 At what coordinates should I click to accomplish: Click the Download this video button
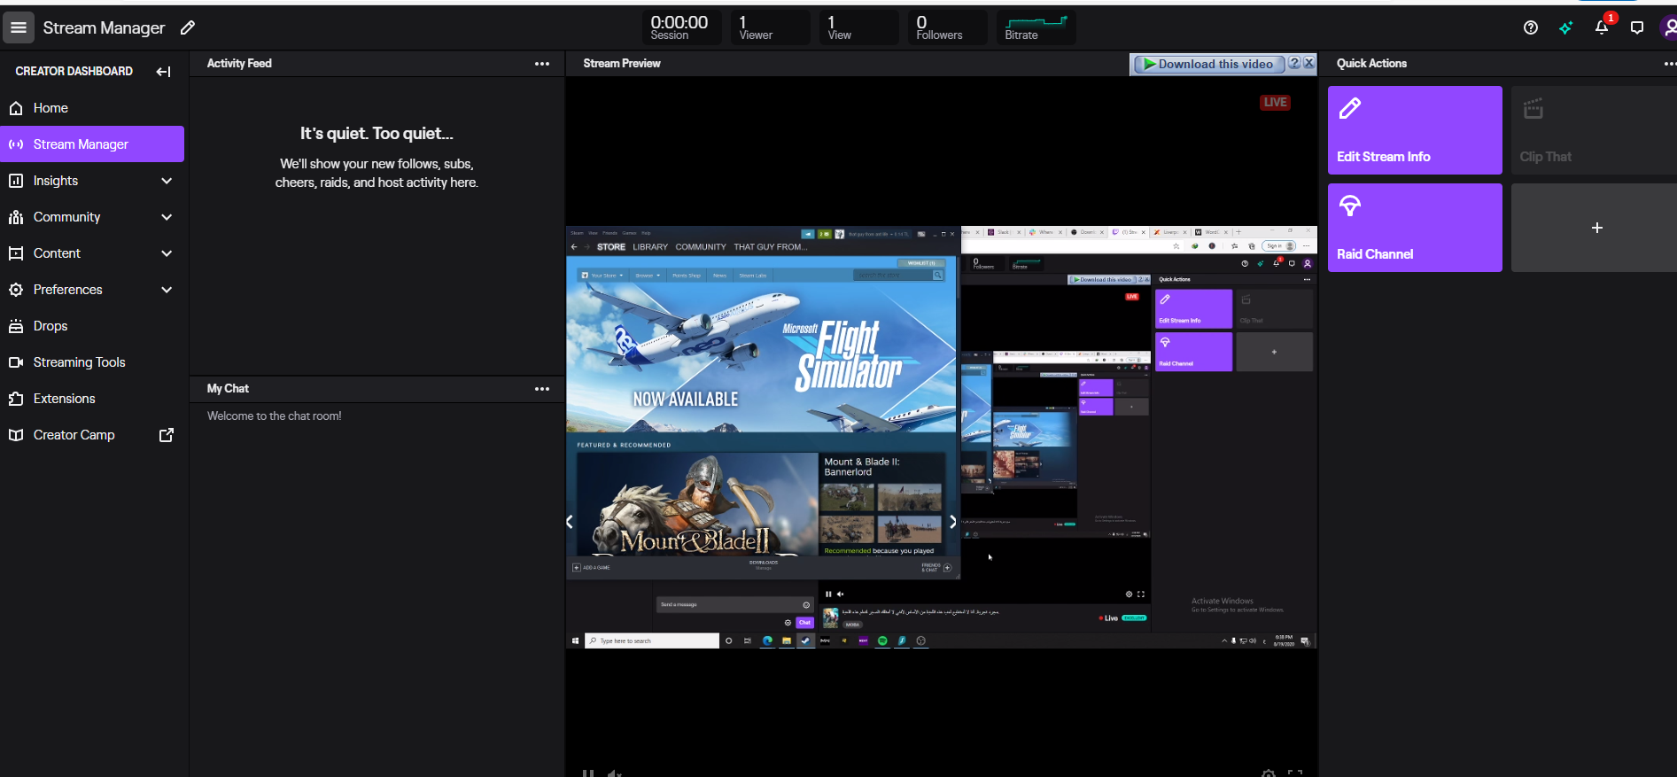[1208, 64]
